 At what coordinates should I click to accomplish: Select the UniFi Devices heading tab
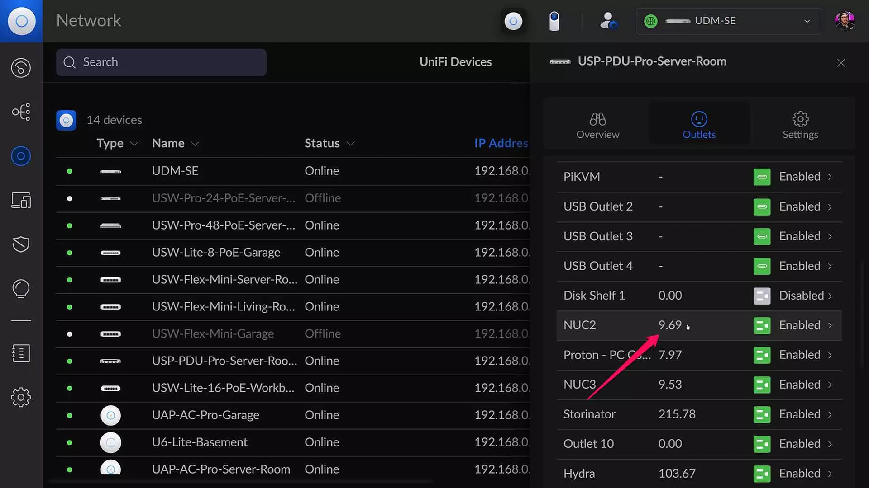click(x=455, y=62)
